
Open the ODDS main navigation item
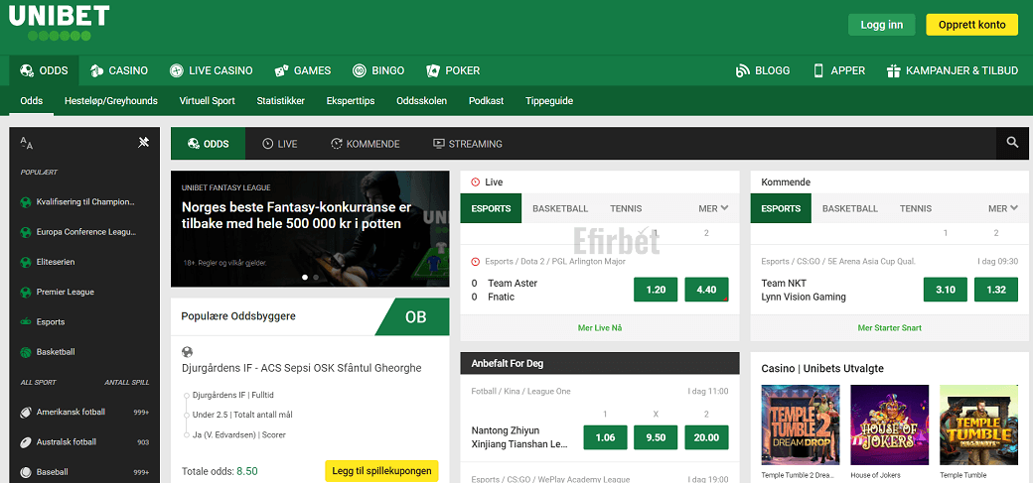point(44,70)
